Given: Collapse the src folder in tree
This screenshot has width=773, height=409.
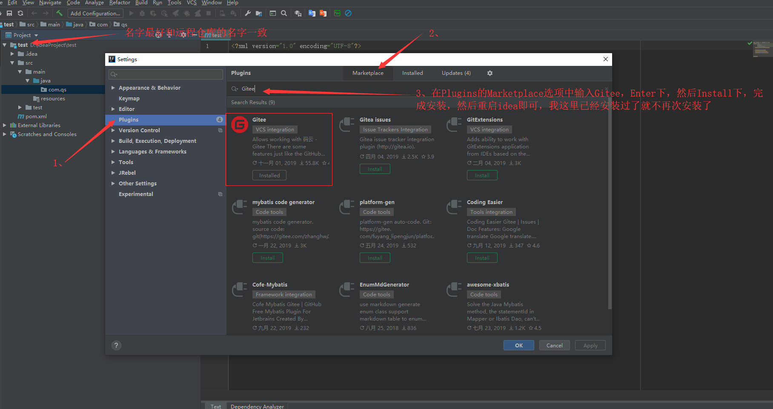Looking at the screenshot, I should click(12, 62).
